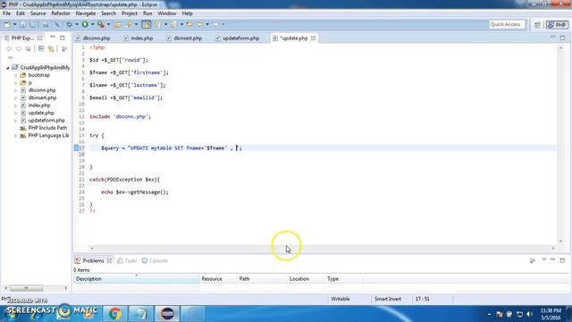Focus the Quick Access search field
The height and width of the screenshot is (322, 572).
[x=507, y=24]
